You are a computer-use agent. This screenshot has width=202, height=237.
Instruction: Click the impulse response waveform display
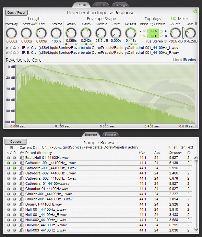click(x=105, y=94)
